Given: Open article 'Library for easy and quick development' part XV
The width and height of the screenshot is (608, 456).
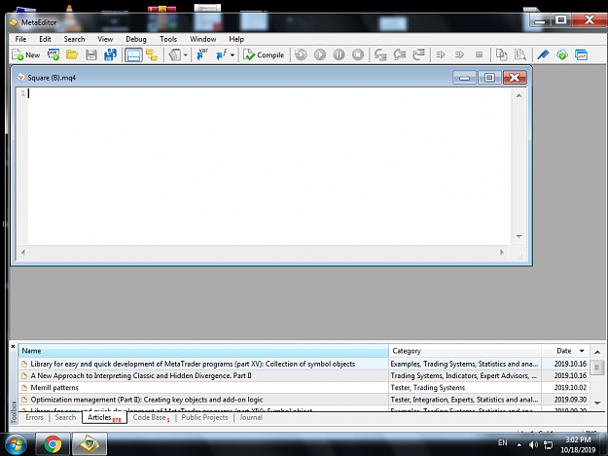Looking at the screenshot, I should point(193,364).
